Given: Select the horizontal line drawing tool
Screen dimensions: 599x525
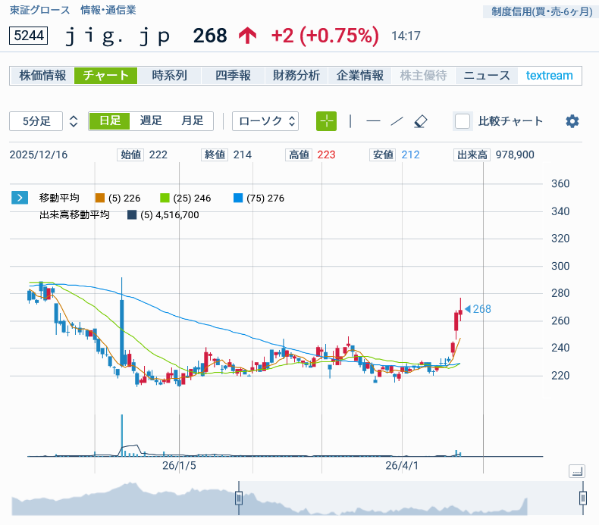Looking at the screenshot, I should tap(373, 121).
